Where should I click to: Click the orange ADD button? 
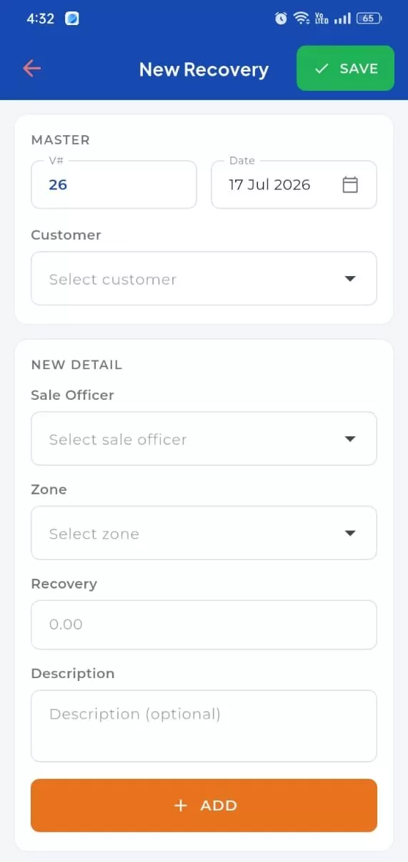tap(204, 805)
